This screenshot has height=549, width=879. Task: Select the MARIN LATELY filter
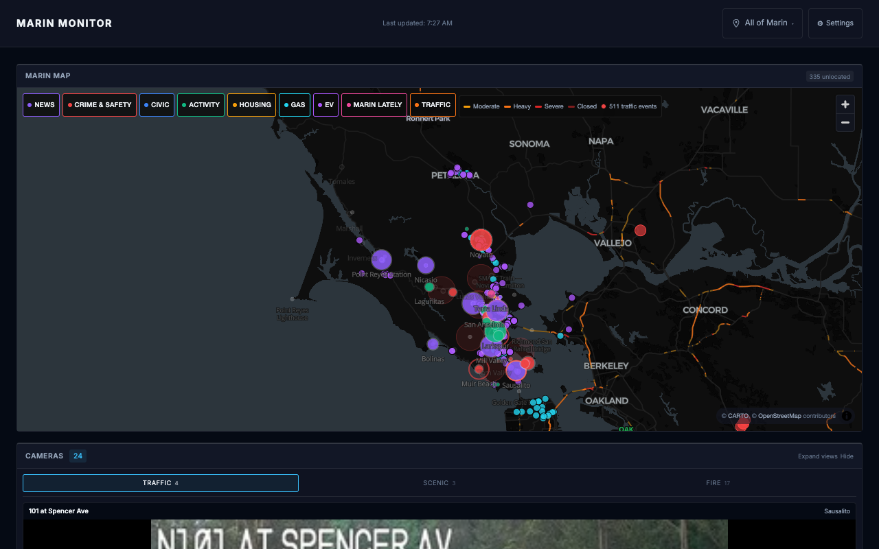[x=374, y=104]
